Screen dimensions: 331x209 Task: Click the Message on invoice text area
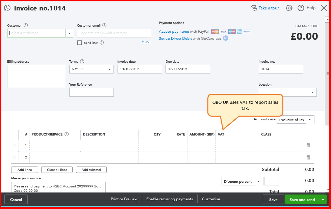tap(58, 187)
